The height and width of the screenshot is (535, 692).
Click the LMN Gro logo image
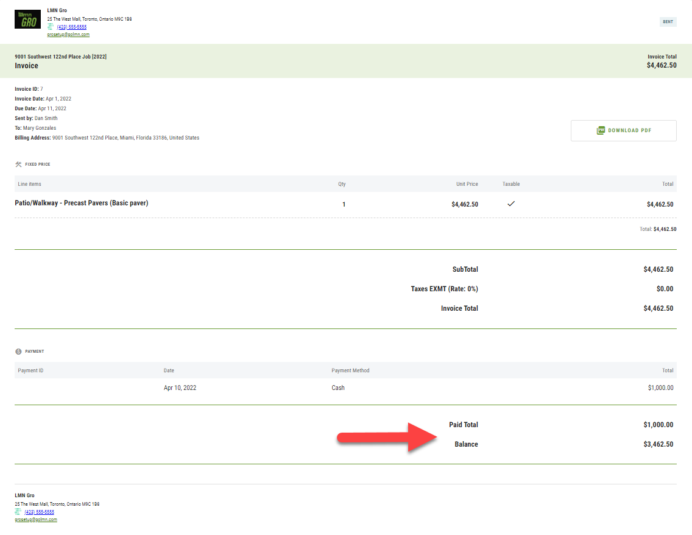click(x=27, y=19)
